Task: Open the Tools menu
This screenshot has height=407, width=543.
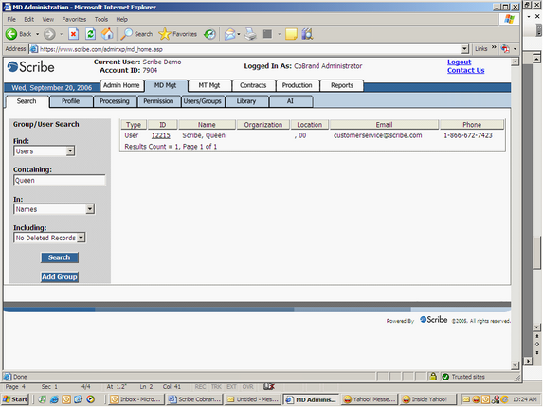Action: 101,19
